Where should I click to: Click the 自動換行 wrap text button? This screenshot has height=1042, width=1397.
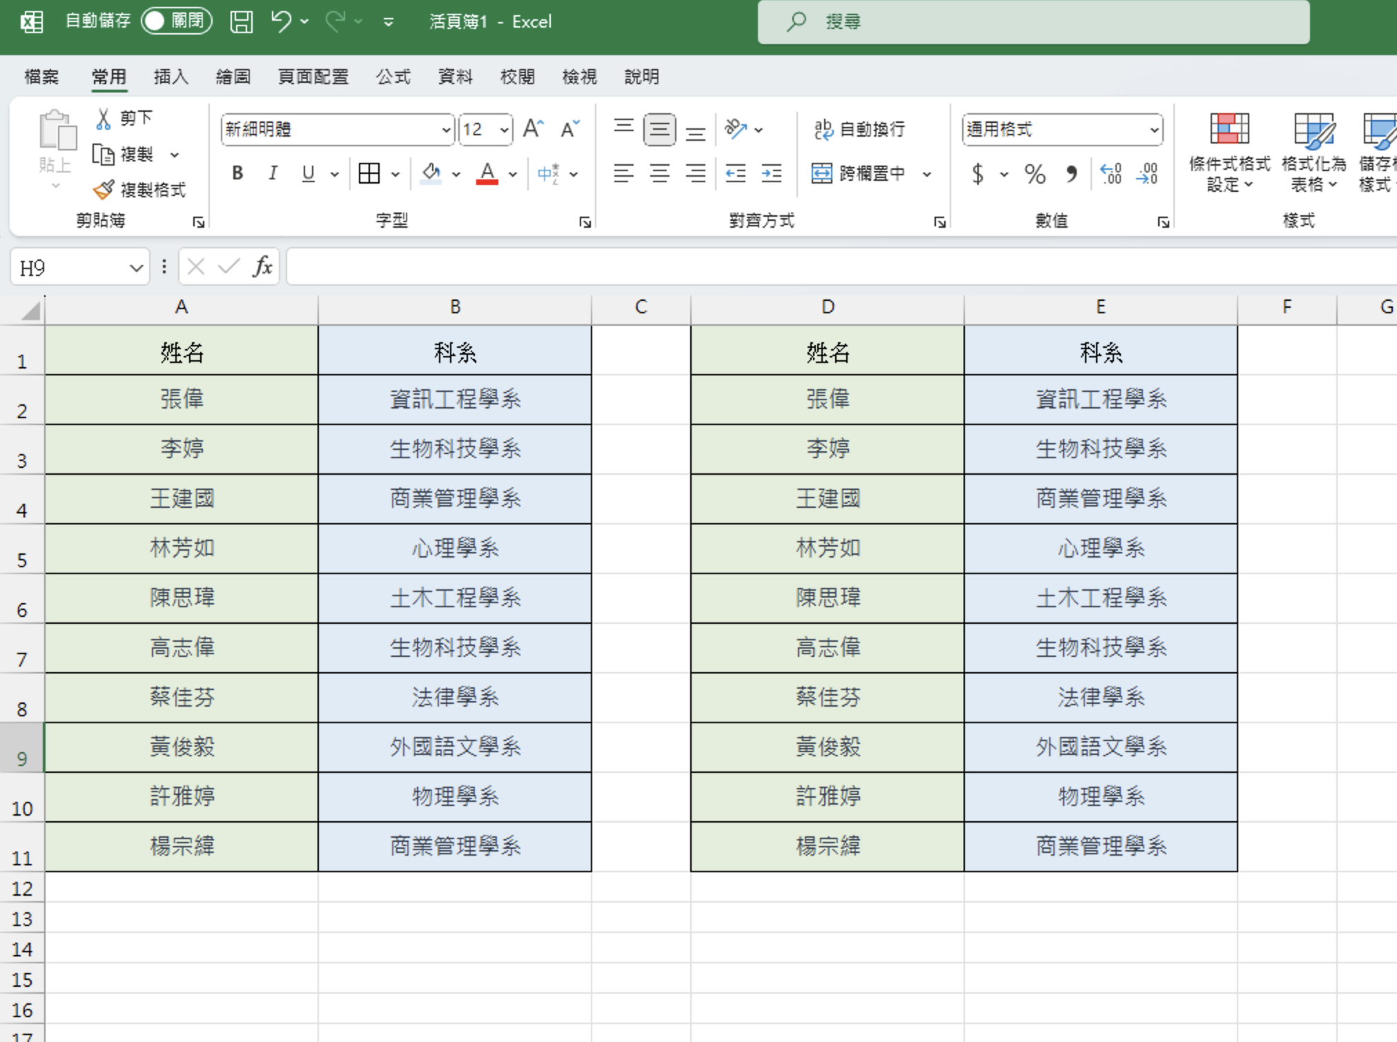tap(860, 129)
